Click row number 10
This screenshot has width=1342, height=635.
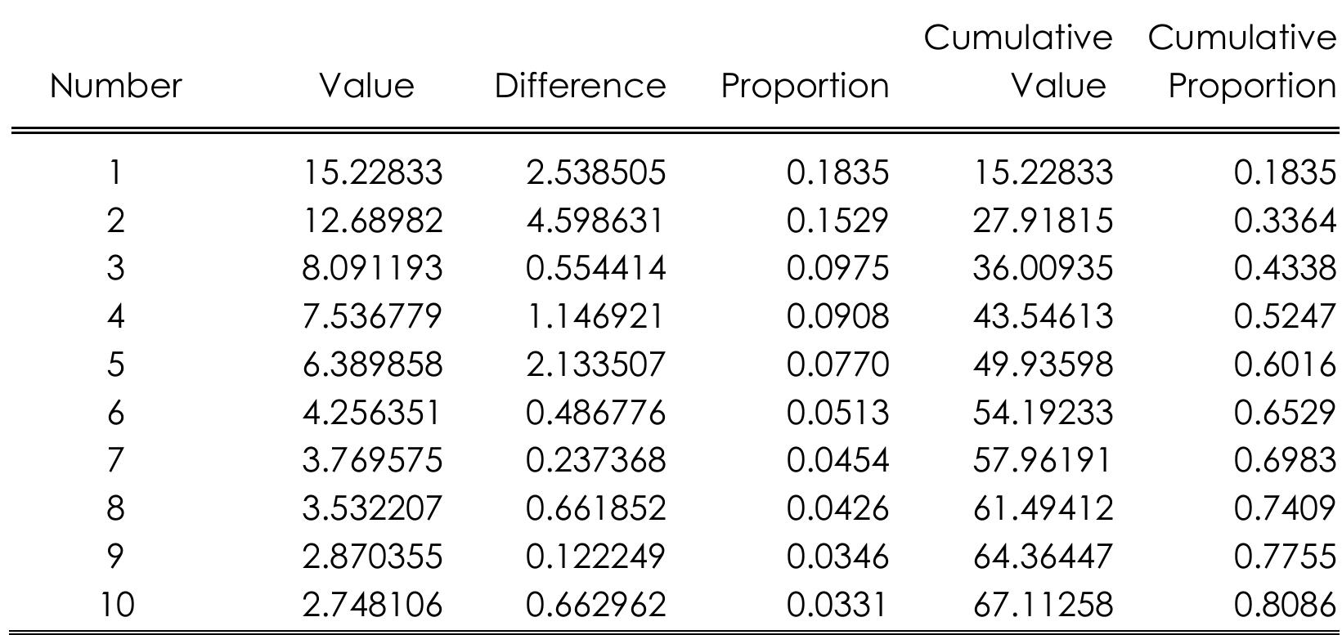coord(115,605)
